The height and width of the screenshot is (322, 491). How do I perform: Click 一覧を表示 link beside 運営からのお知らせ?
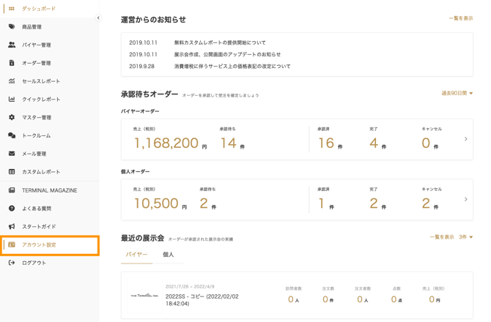(x=461, y=18)
